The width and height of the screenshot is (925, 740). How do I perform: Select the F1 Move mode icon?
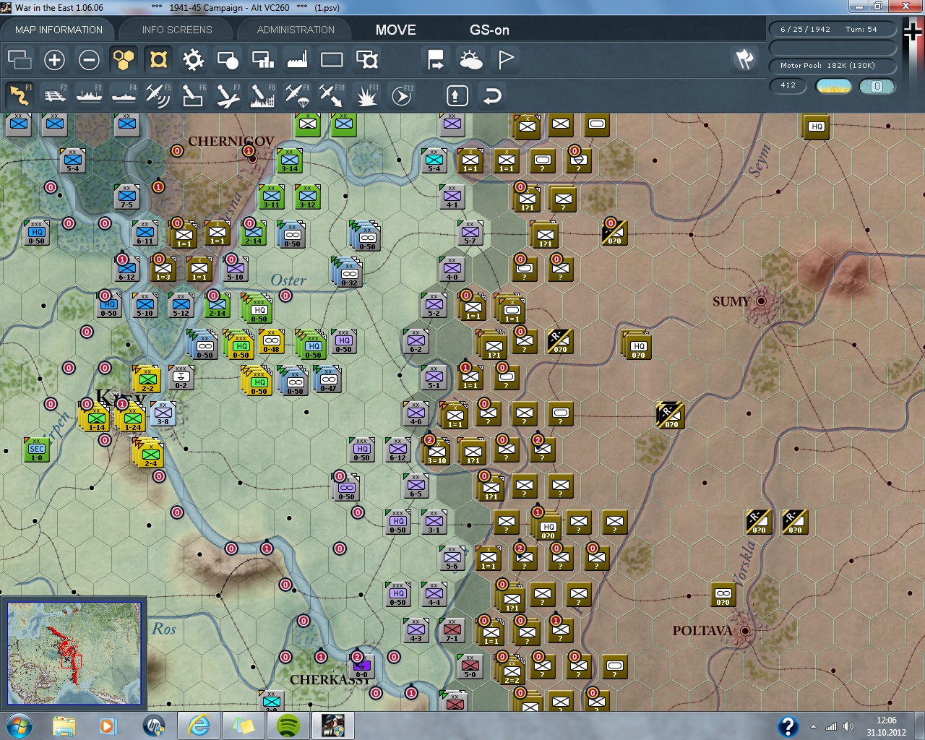20,95
